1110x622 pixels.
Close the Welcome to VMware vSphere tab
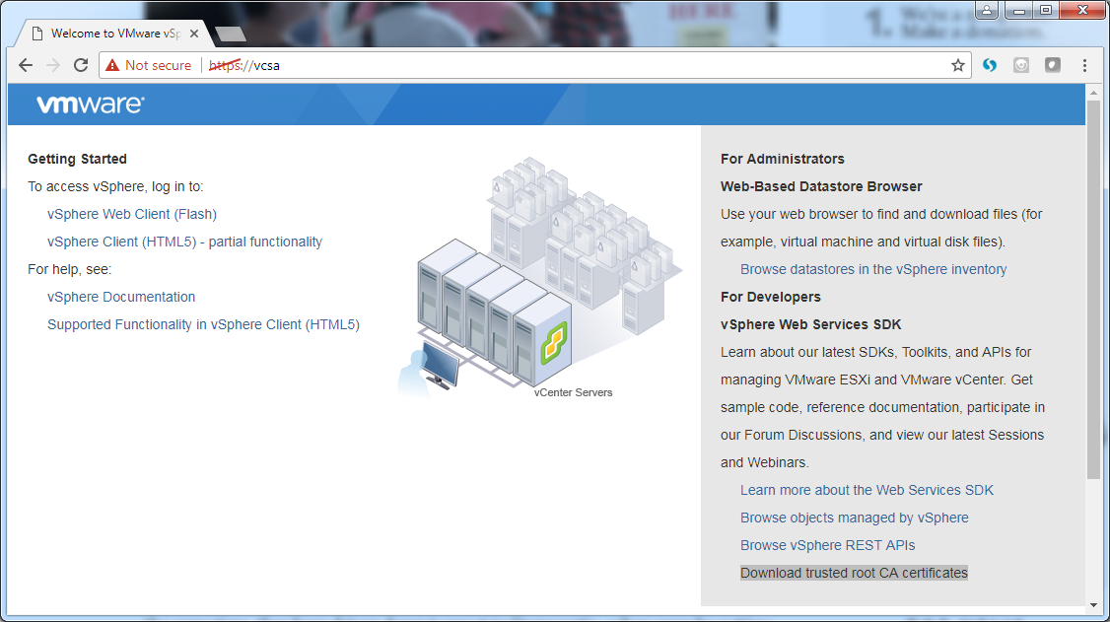pos(194,34)
